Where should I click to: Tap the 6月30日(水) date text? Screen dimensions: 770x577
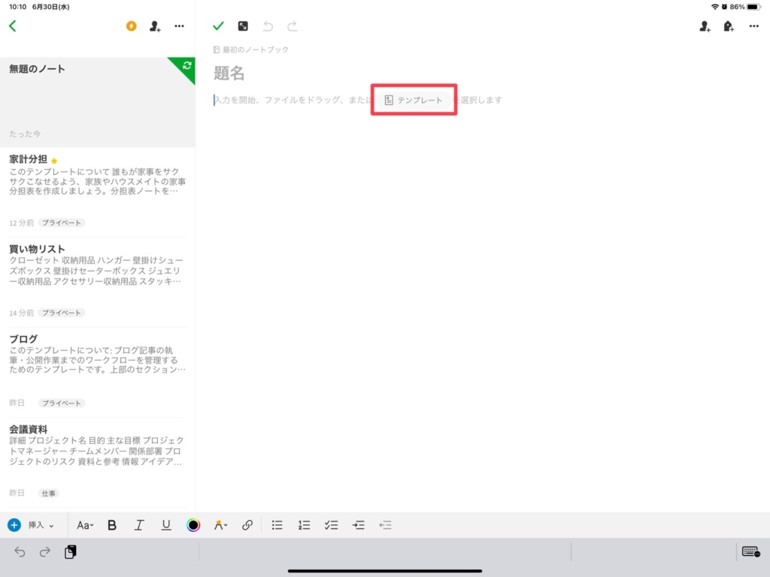click(50, 7)
